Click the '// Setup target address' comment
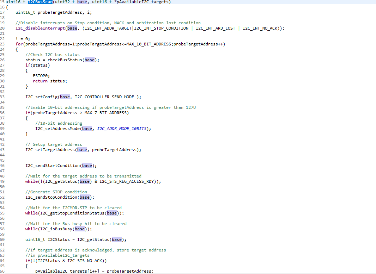Image resolution: width=376 pixels, height=274 pixels. 54,144
